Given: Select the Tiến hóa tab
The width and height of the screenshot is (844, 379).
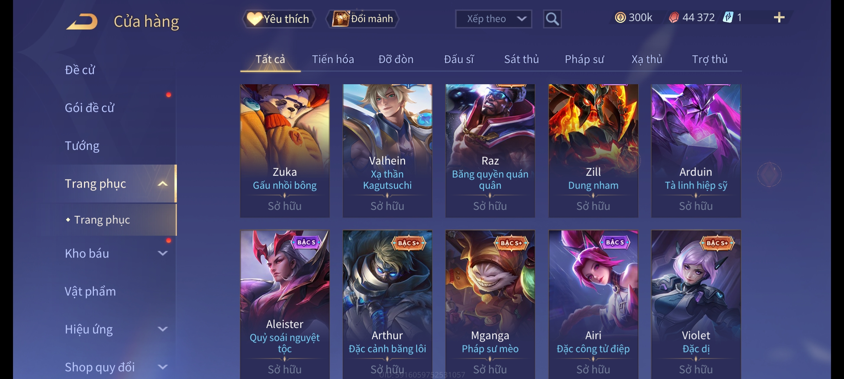Looking at the screenshot, I should pyautogui.click(x=333, y=59).
